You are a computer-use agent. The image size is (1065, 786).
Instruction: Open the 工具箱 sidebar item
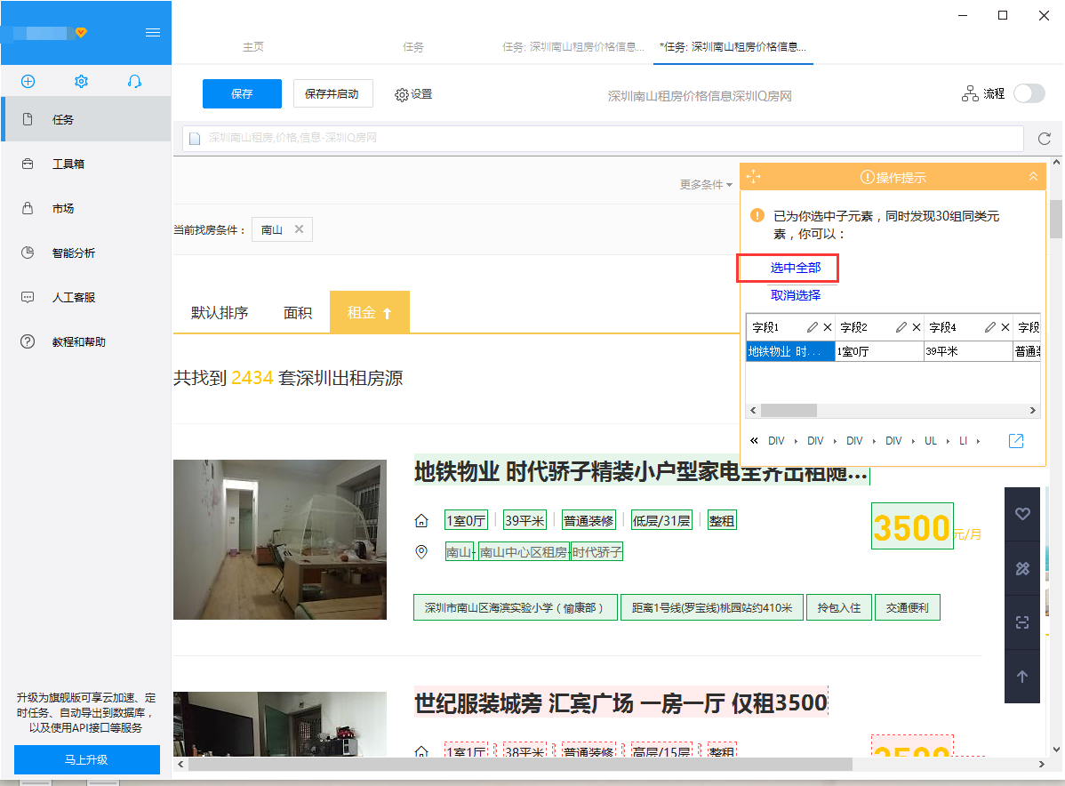(86, 164)
